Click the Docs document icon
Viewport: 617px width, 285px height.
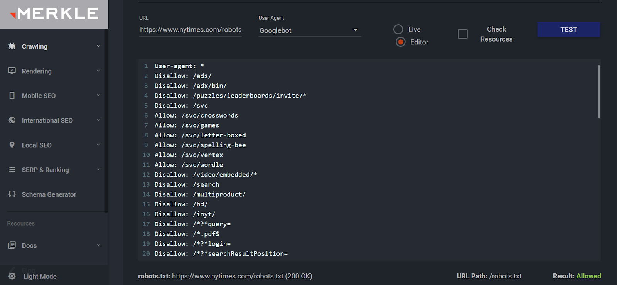click(x=12, y=245)
